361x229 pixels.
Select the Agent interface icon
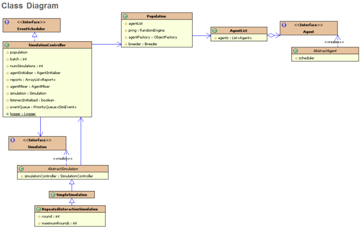click(284, 25)
